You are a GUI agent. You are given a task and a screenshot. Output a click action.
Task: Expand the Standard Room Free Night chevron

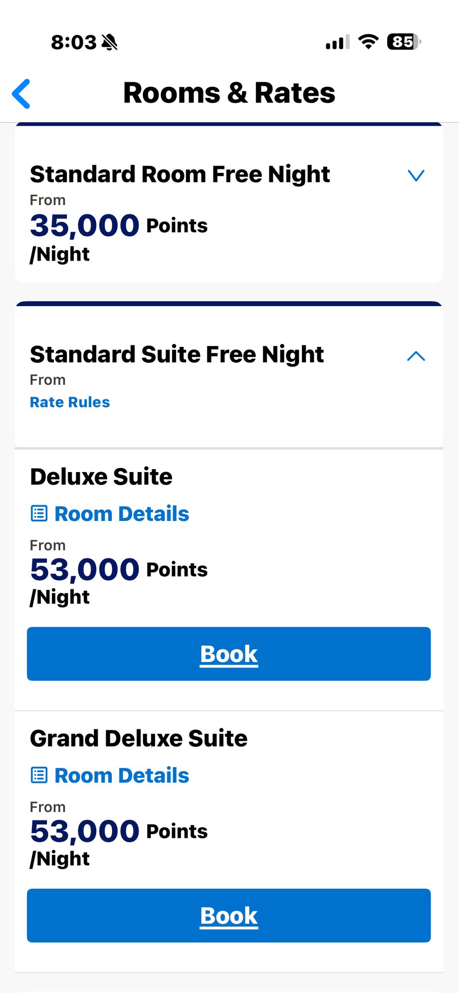[x=416, y=175]
